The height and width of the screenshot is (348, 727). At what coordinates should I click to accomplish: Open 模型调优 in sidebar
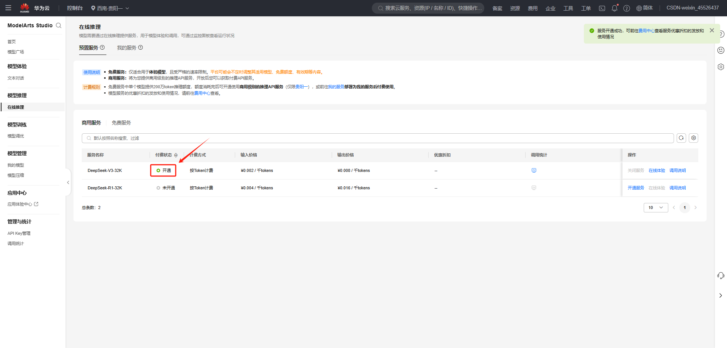[16, 136]
